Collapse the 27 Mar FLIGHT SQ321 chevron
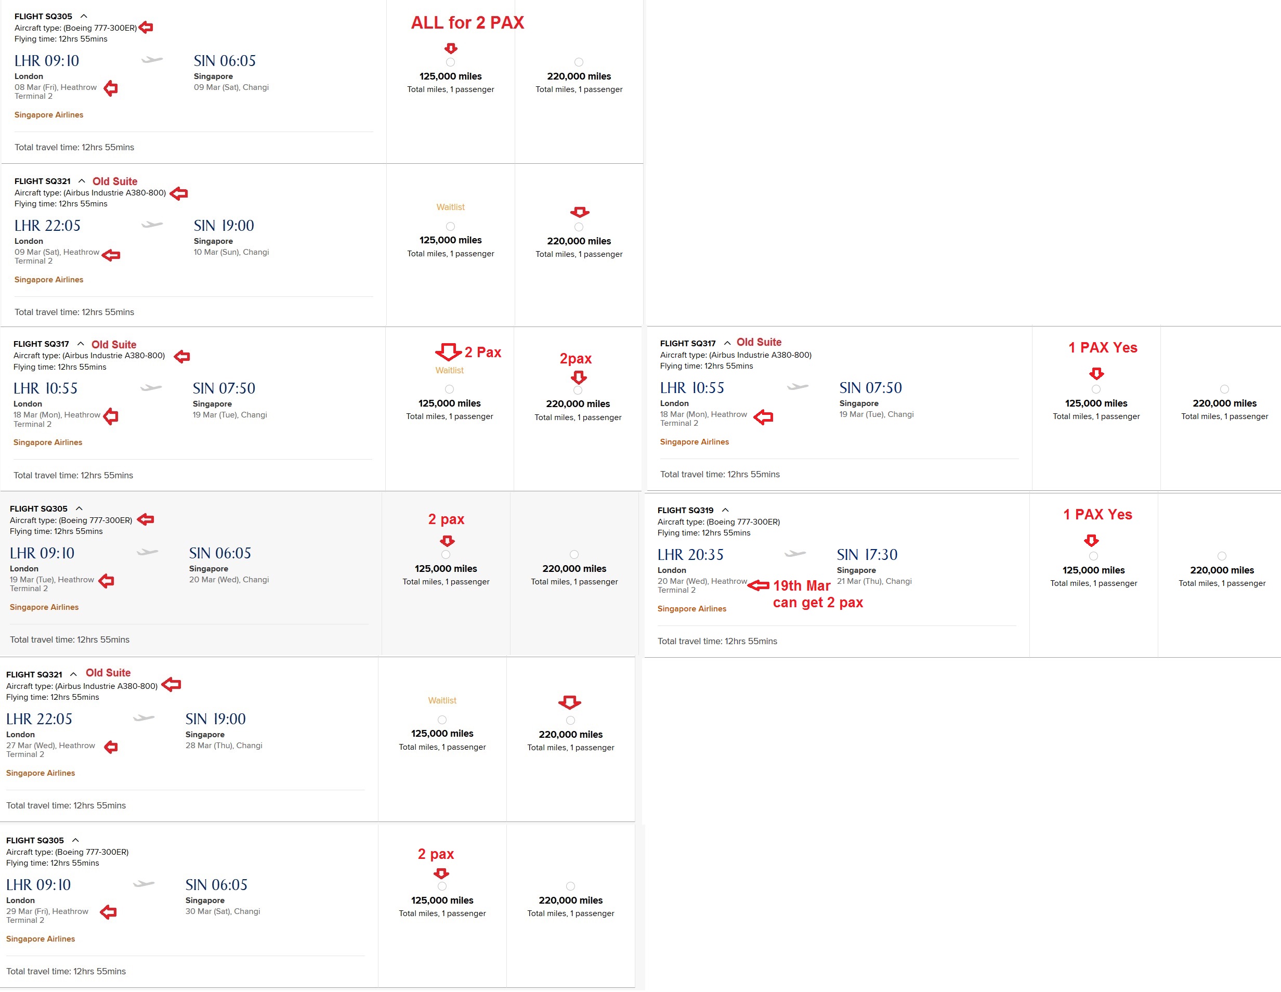Viewport: 1281px width, 992px height. 73,675
